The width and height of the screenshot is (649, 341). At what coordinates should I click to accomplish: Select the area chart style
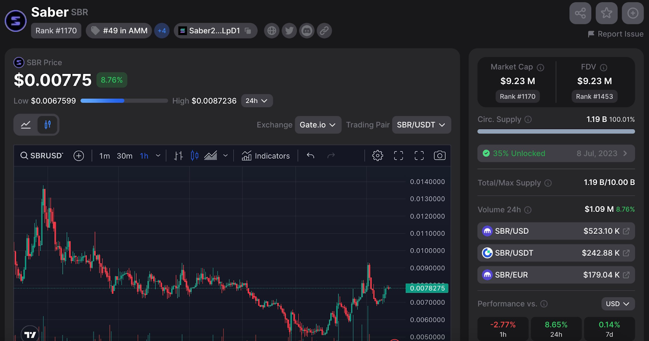211,156
